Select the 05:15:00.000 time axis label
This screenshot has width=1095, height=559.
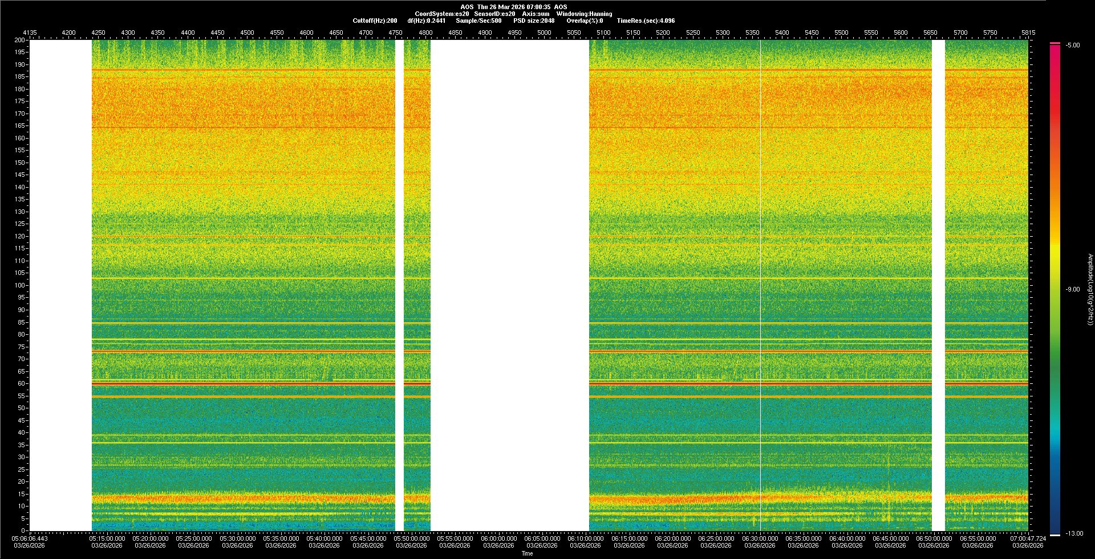[107, 538]
